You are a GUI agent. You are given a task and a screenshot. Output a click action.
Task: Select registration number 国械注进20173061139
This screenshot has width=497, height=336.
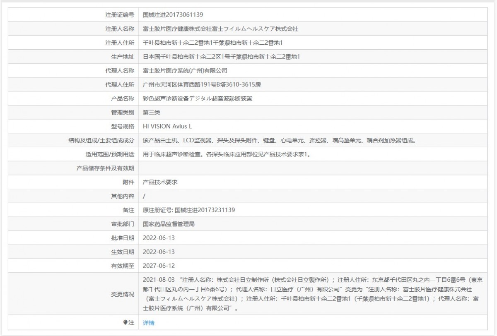tap(173, 14)
